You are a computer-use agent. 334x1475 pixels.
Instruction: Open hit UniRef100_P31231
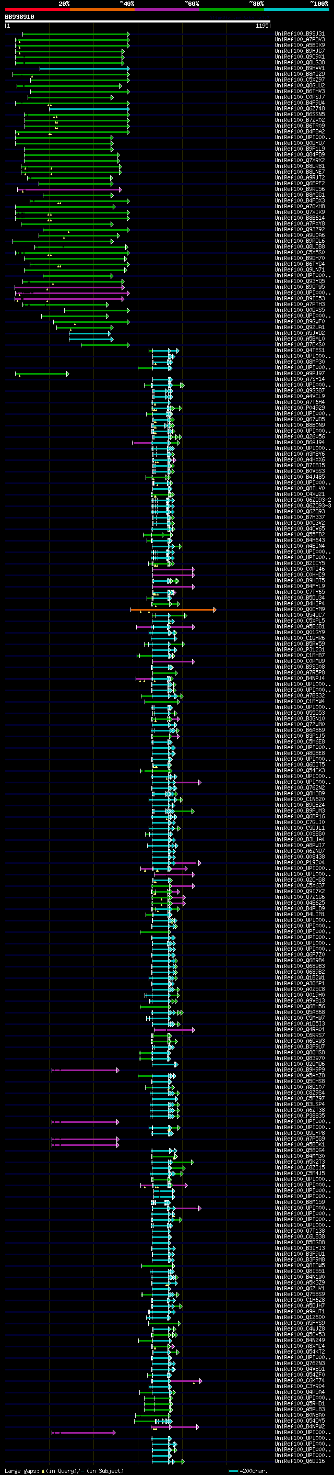tap(300, 650)
